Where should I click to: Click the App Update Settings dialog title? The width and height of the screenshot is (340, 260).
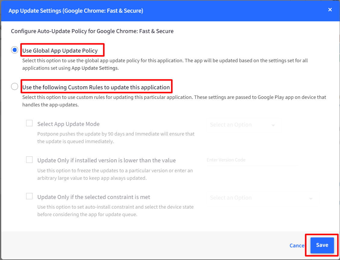(x=76, y=11)
